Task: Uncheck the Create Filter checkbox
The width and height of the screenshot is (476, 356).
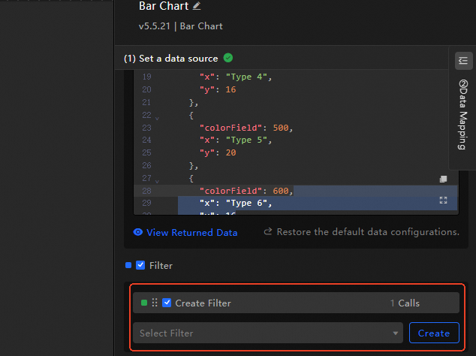Action: (167, 303)
